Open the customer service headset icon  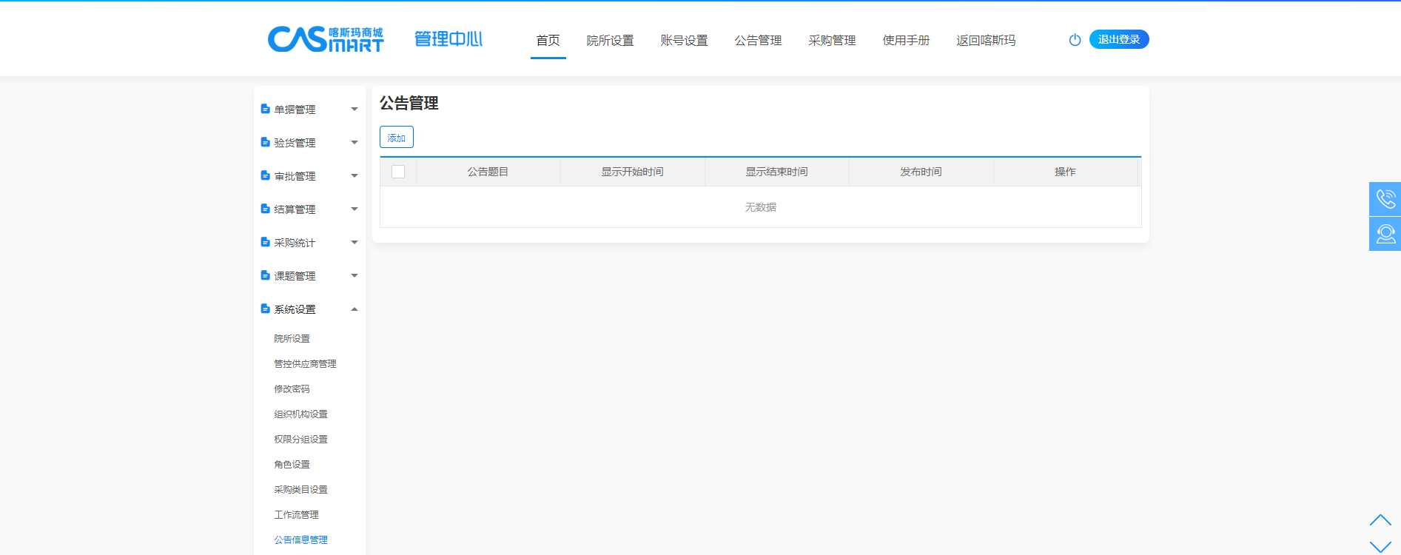click(x=1385, y=234)
